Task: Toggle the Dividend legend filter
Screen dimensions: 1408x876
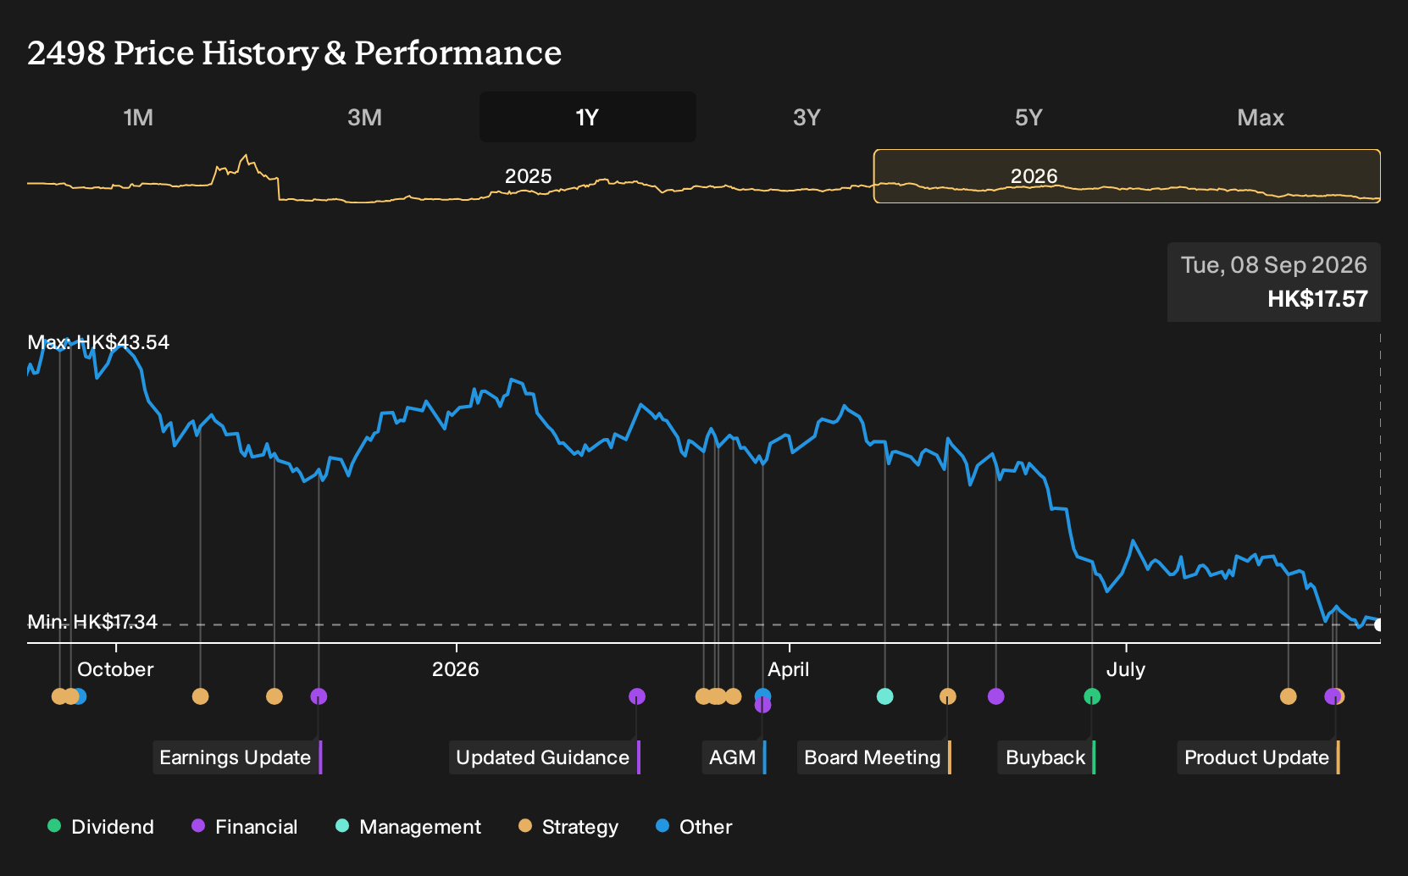Action: (101, 827)
